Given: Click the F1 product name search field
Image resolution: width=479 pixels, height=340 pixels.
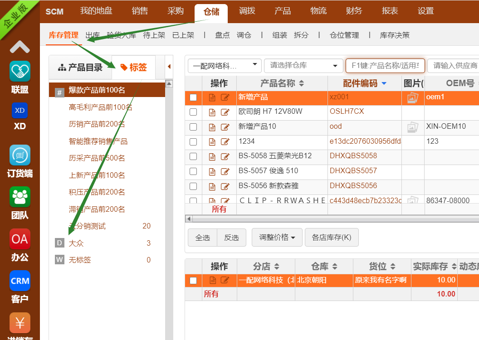Looking at the screenshot, I should click(385, 66).
